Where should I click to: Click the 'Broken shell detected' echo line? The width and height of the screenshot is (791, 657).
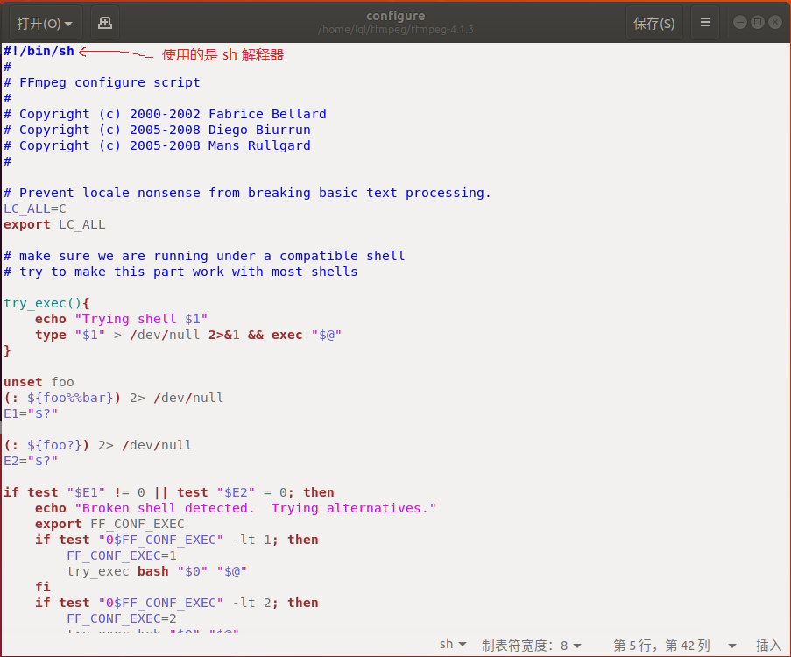tap(236, 509)
